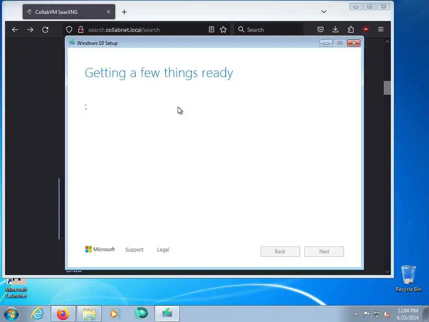
Task: Click the Firefox page scrollbar thumb
Action: click(x=387, y=88)
